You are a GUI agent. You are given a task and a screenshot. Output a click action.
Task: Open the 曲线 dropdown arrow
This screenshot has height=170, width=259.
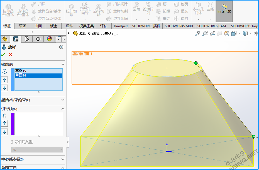pos(210,19)
